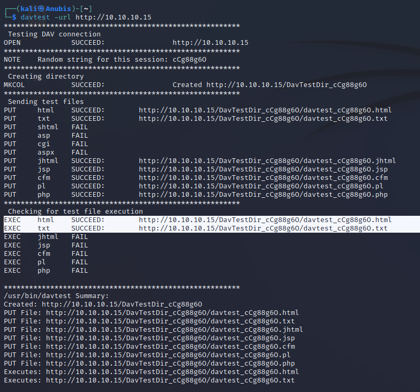Open the PUT cfm SUCCEED file URL

pos(263,177)
